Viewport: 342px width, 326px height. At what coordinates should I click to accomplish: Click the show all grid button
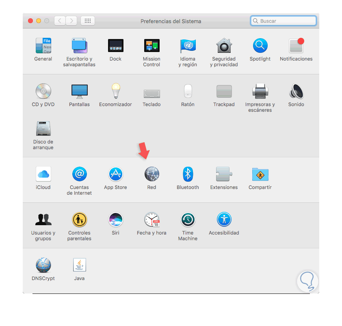tap(88, 21)
